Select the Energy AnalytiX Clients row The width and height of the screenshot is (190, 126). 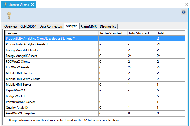[x=22, y=50]
